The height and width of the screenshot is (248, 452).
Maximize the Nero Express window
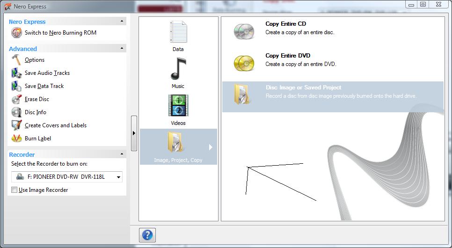[x=423, y=4]
